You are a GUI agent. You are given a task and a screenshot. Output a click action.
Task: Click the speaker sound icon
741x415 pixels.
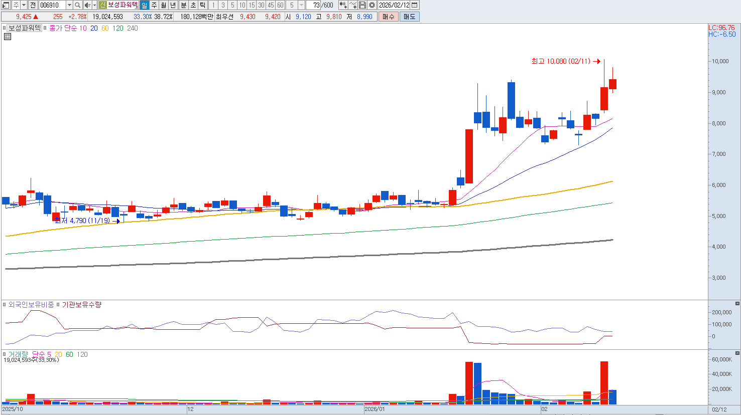[x=87, y=5]
